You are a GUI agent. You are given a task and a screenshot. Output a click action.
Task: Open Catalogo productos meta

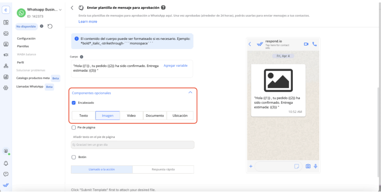(33, 78)
